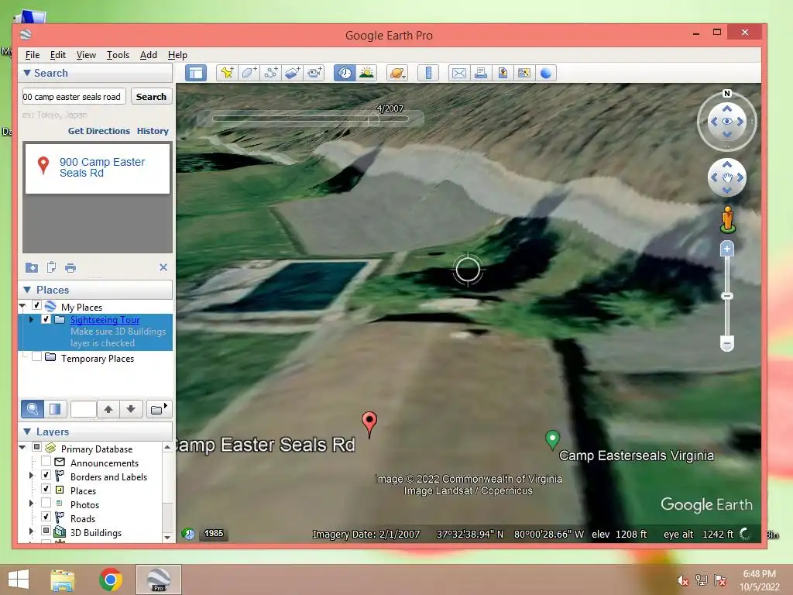The width and height of the screenshot is (793, 595).
Task: Show sunlight across the landscape
Action: [366, 73]
